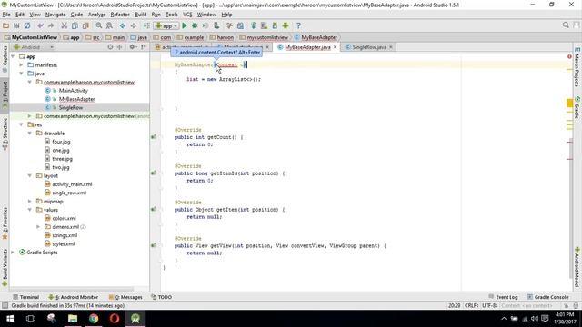Open the TODO tool window
The width and height of the screenshot is (582, 327).
[x=162, y=297]
